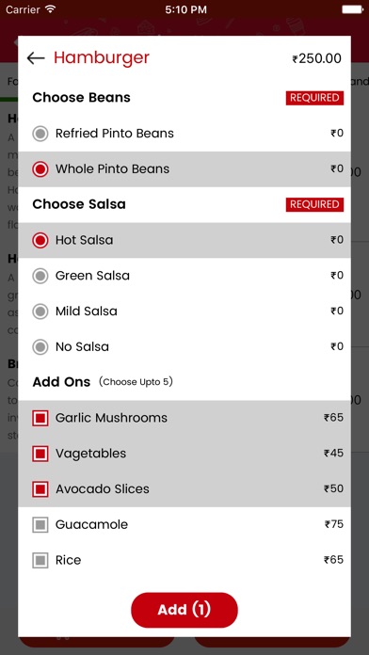Tap the Add Ons section heading

click(61, 382)
